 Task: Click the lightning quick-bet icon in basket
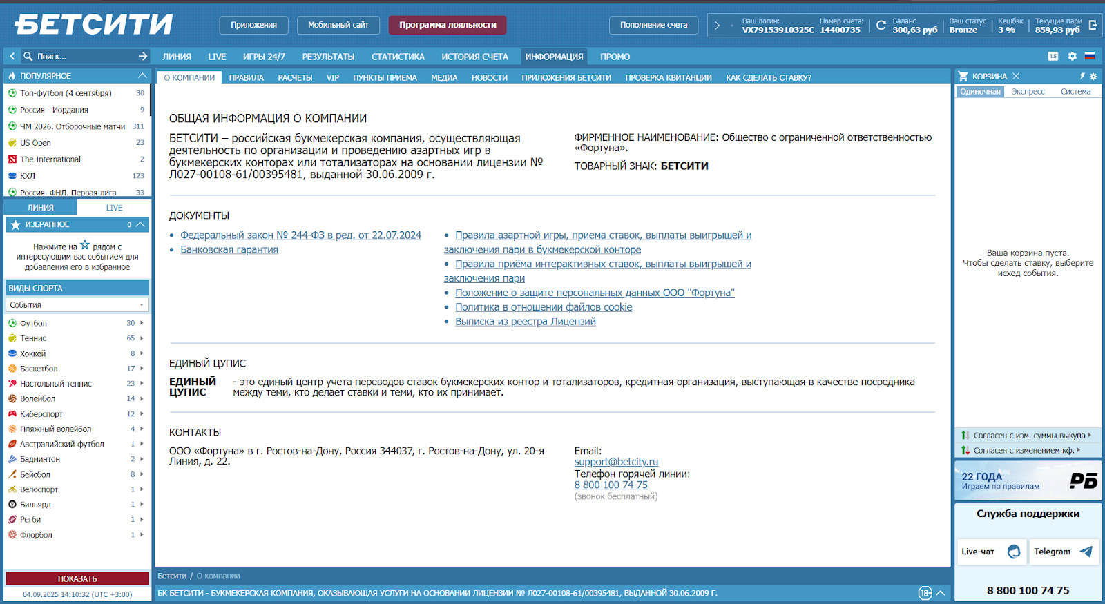click(x=1082, y=76)
